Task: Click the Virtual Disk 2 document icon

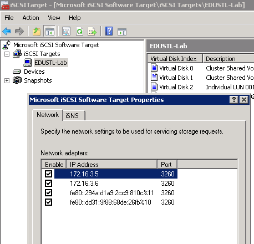Action: (x=154, y=87)
